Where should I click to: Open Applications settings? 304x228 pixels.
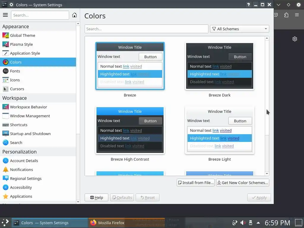pyautogui.click(x=38, y=196)
